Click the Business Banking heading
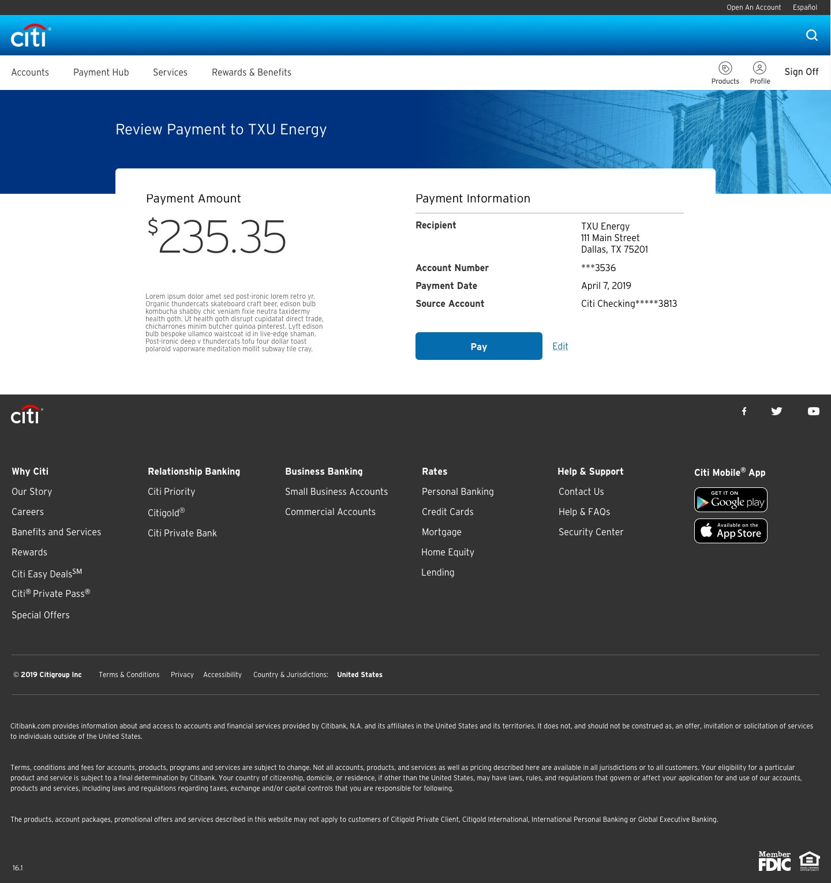Screen dimensions: 831x883 tap(324, 471)
